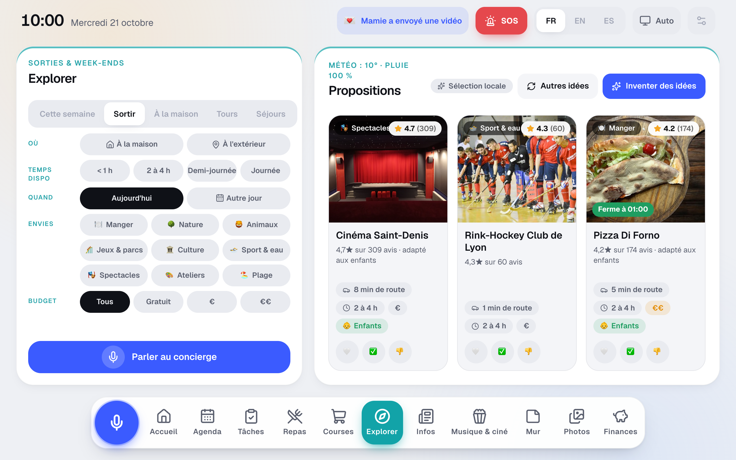The image size is (736, 460).
Task: Toggle the Animaux filter chip
Action: 256,225
